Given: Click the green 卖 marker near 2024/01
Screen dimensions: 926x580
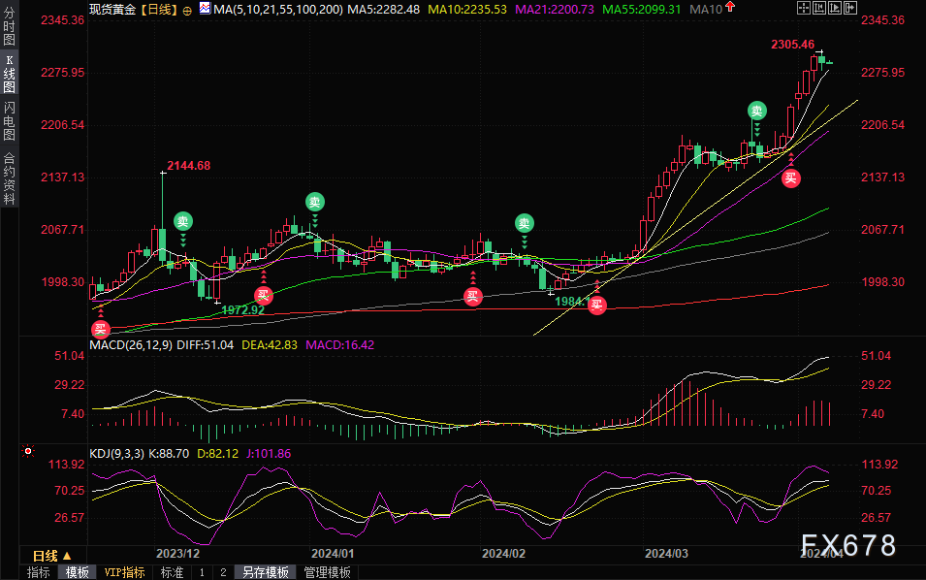Looking at the screenshot, I should [x=314, y=202].
